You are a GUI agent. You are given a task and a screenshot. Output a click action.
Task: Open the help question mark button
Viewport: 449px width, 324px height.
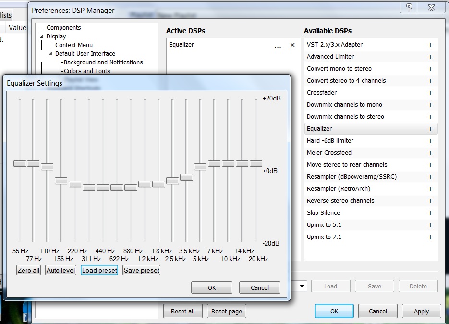click(x=409, y=8)
